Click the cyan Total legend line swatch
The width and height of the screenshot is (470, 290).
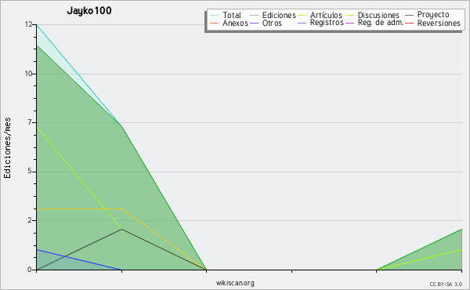click(215, 16)
